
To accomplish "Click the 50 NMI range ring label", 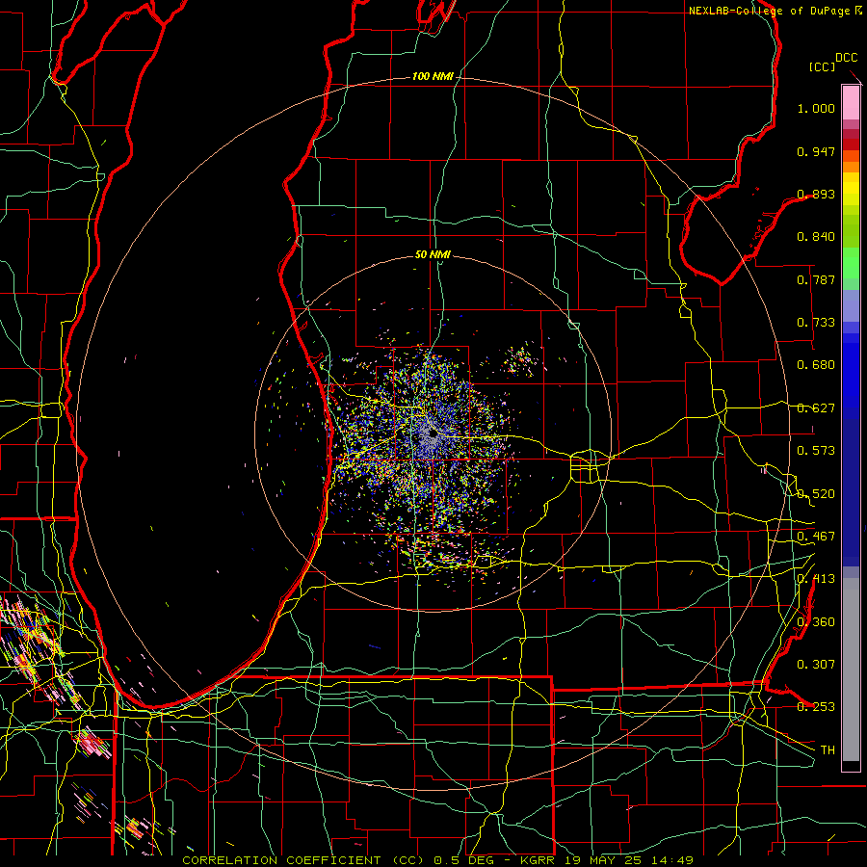I will (433, 254).
